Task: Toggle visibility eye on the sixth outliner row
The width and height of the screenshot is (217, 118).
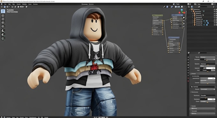Action: [x=214, y=19]
